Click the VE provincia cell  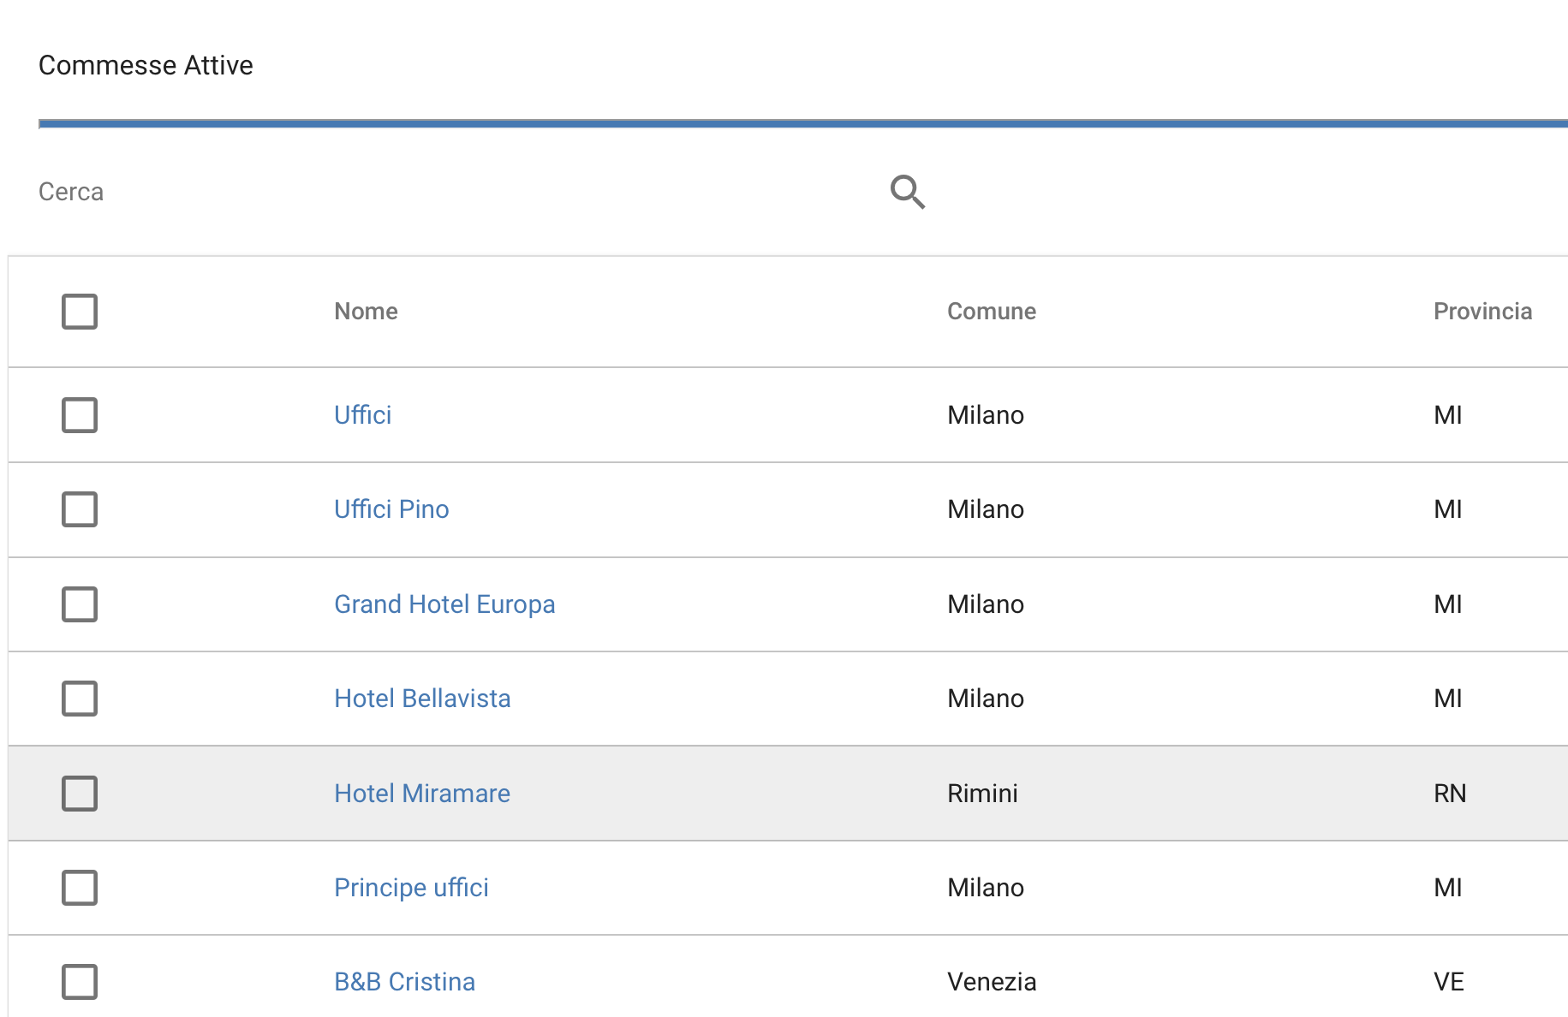coord(1449,982)
